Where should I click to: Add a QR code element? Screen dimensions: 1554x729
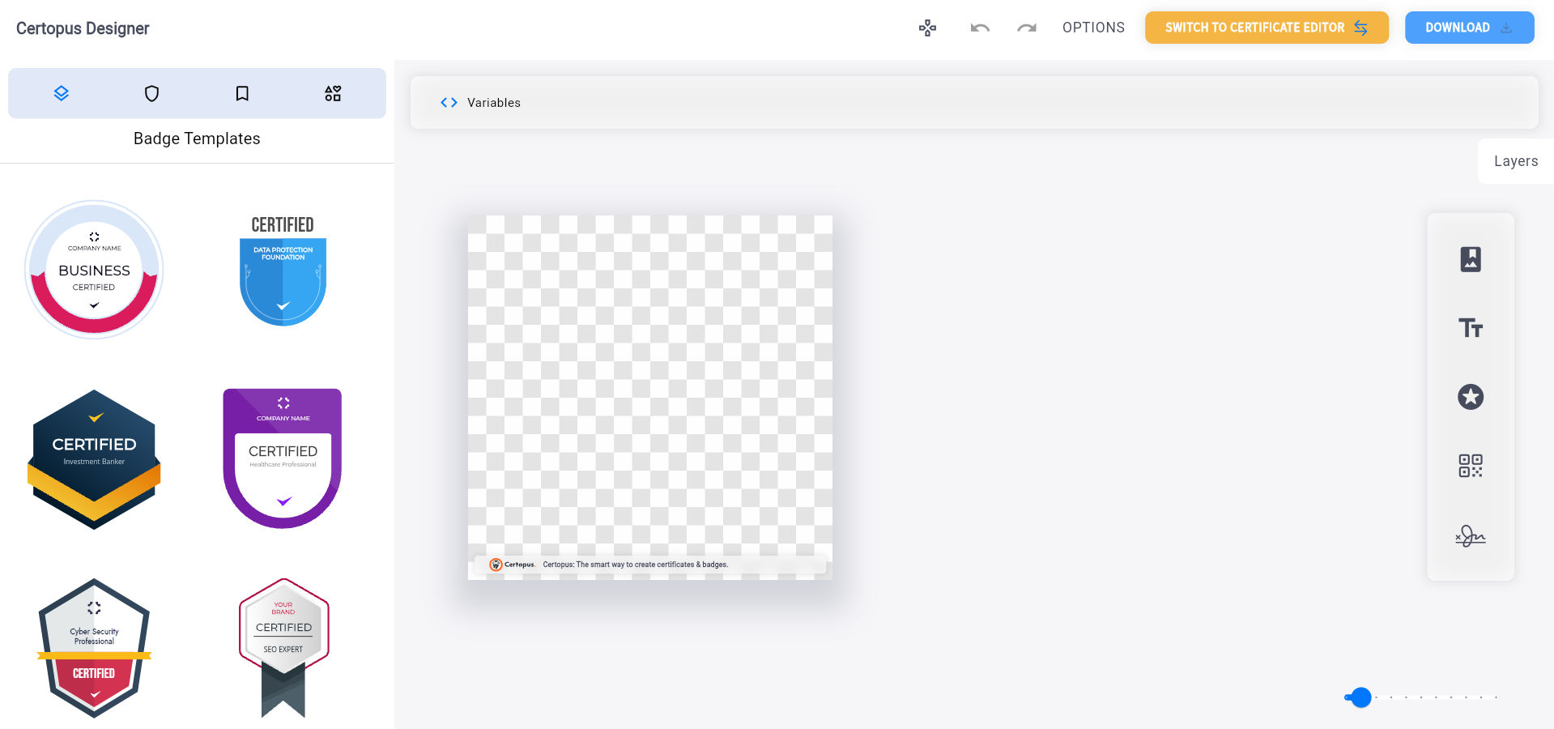coord(1471,466)
